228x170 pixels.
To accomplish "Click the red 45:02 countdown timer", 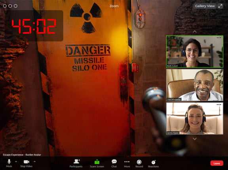I will (34, 26).
